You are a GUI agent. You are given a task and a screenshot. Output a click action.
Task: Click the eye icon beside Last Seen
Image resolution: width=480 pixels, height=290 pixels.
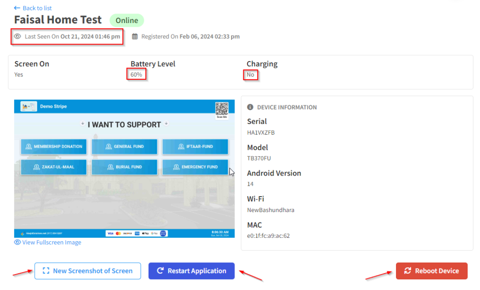(x=18, y=36)
